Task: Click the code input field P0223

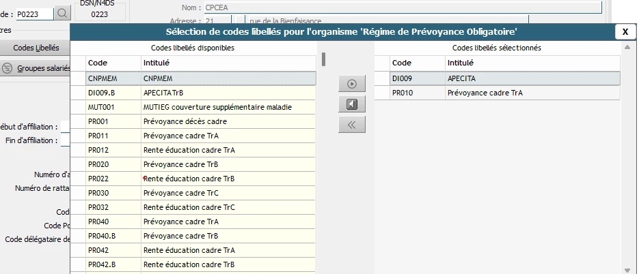Action: click(34, 13)
